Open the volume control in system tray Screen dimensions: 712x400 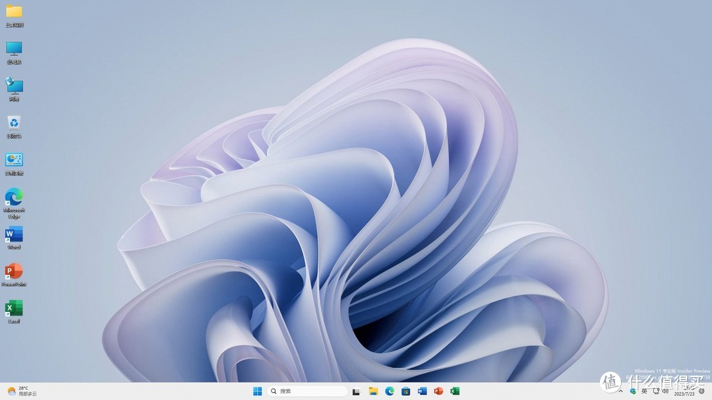pyautogui.click(x=666, y=391)
